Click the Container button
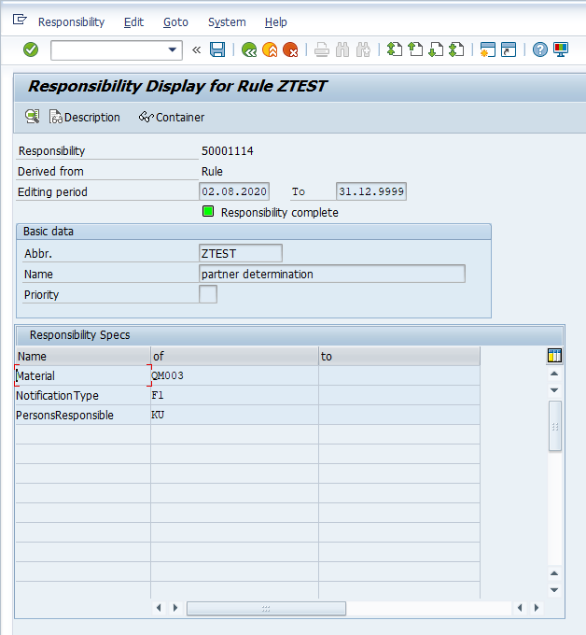Screen dimensions: 586x635 coord(172,117)
